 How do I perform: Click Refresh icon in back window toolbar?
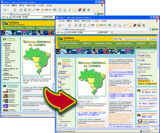(25, 10)
